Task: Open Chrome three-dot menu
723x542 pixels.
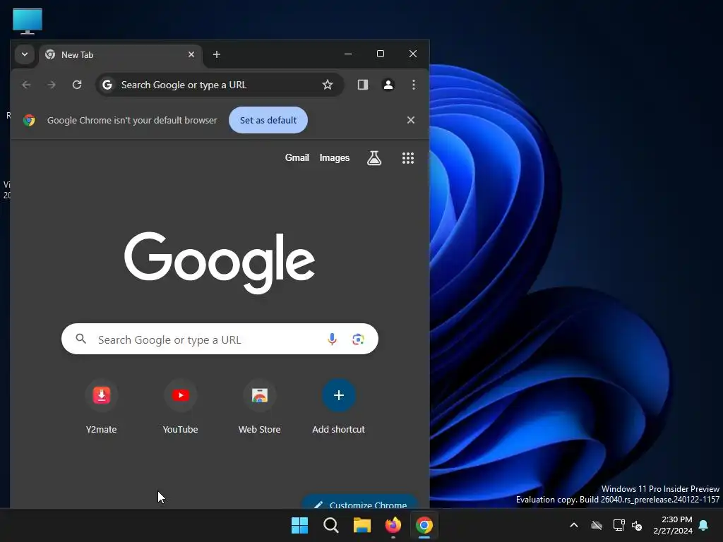Action: point(414,85)
